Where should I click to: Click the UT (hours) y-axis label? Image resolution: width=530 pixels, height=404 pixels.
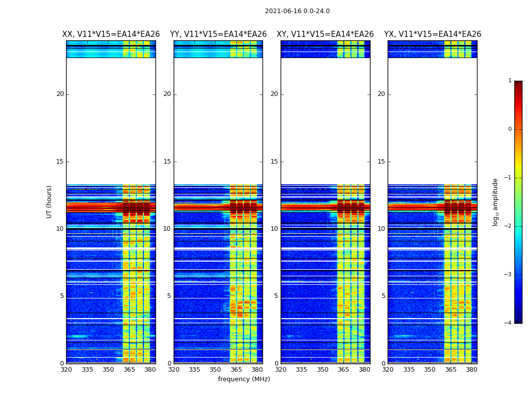(49, 201)
